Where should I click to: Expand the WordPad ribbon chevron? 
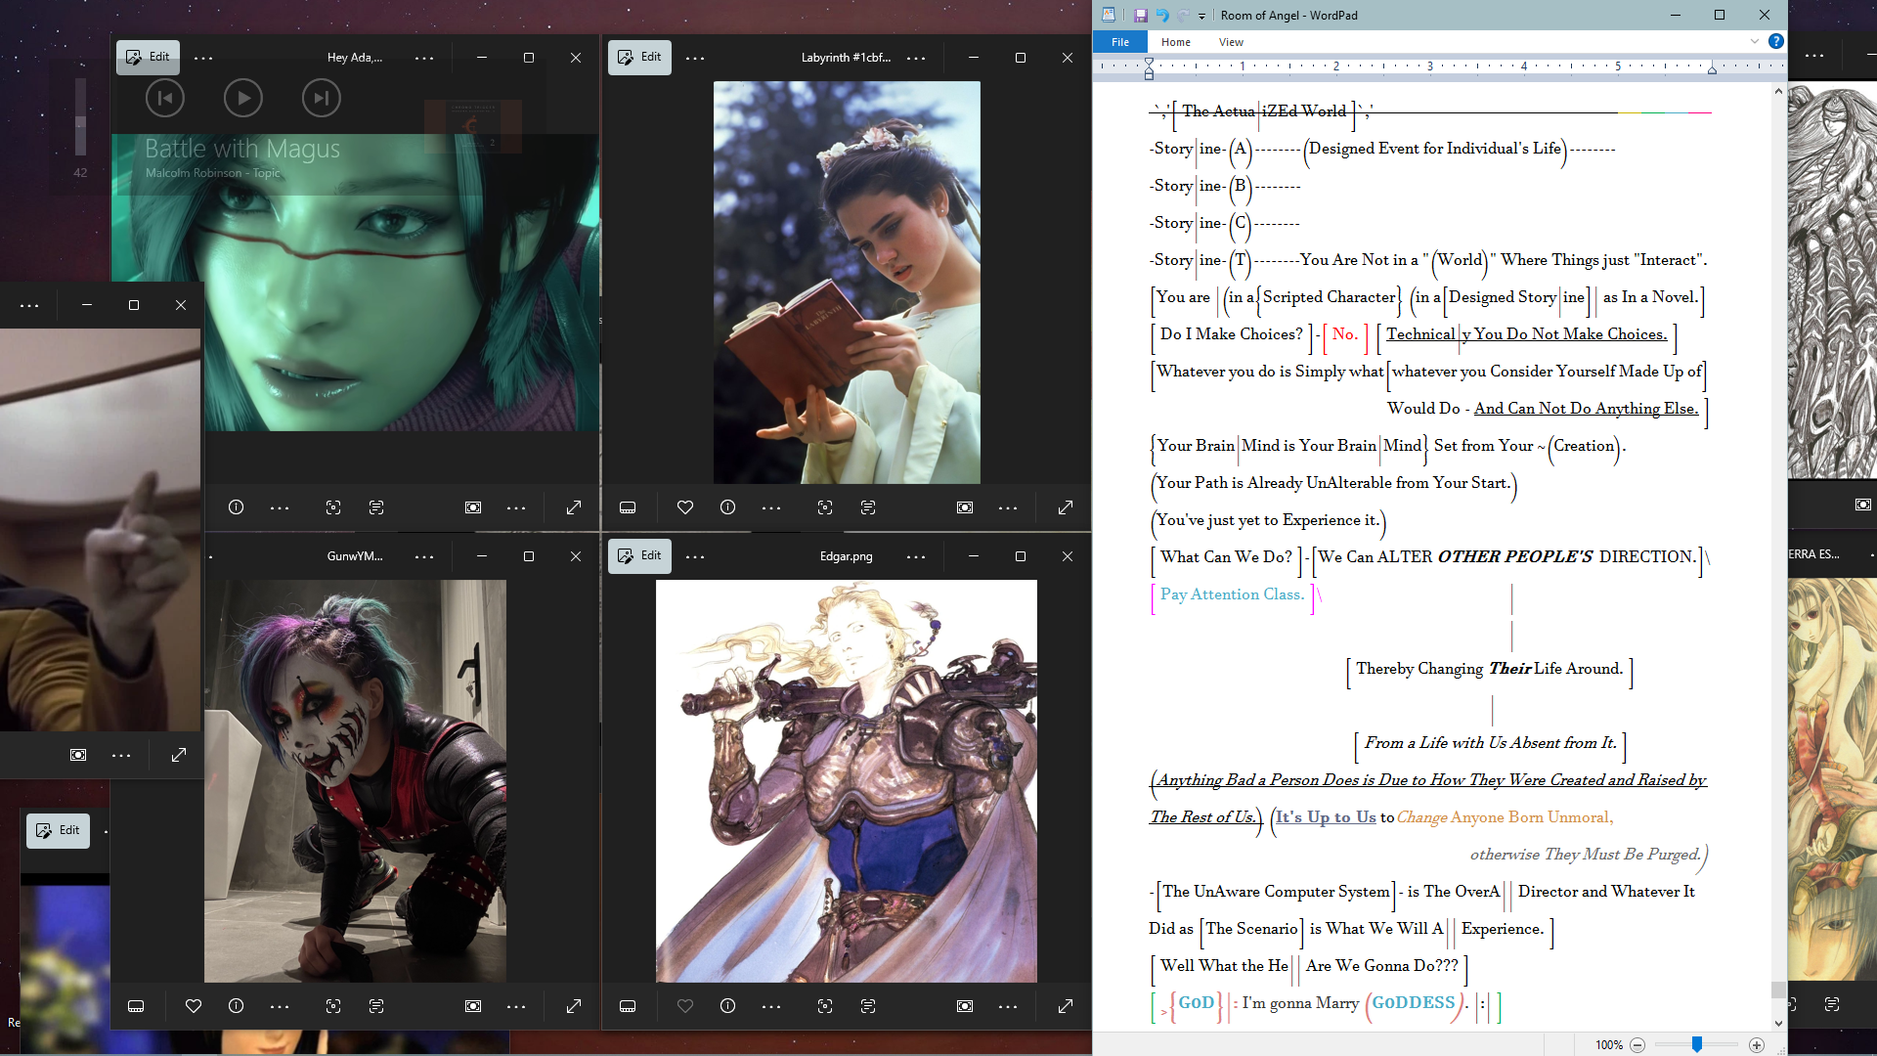[1755, 41]
